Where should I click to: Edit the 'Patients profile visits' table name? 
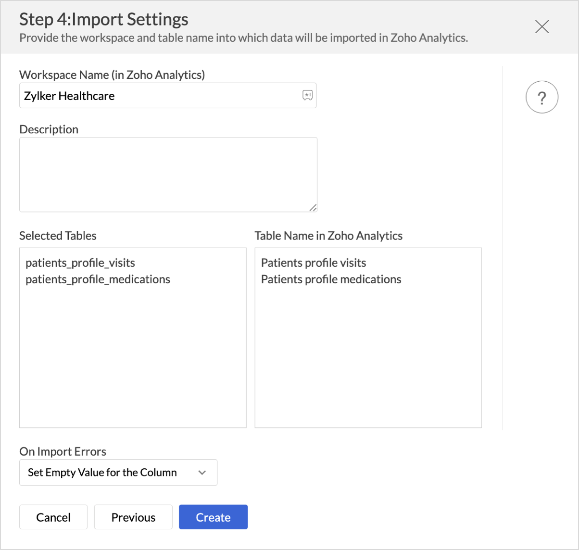[x=314, y=263]
